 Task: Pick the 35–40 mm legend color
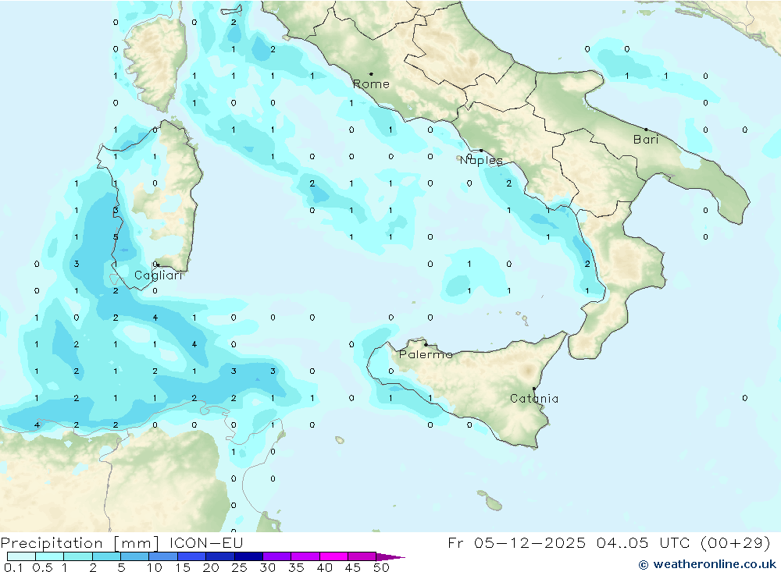[x=305, y=556]
